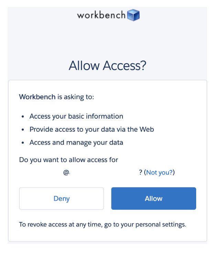Click 'Provide access to your data via the Web'

click(92, 129)
